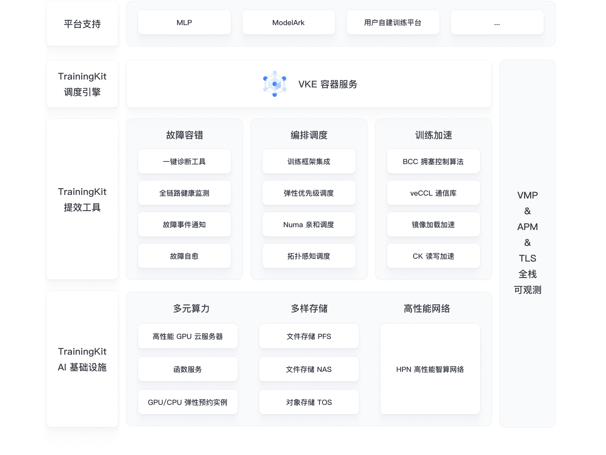Click the VKE 容器服务 hexagon icon

click(x=274, y=84)
